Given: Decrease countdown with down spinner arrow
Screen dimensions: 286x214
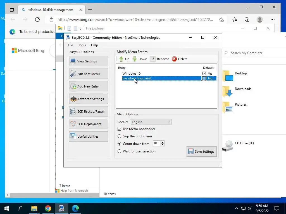Looking at the screenshot, I should (163, 145).
